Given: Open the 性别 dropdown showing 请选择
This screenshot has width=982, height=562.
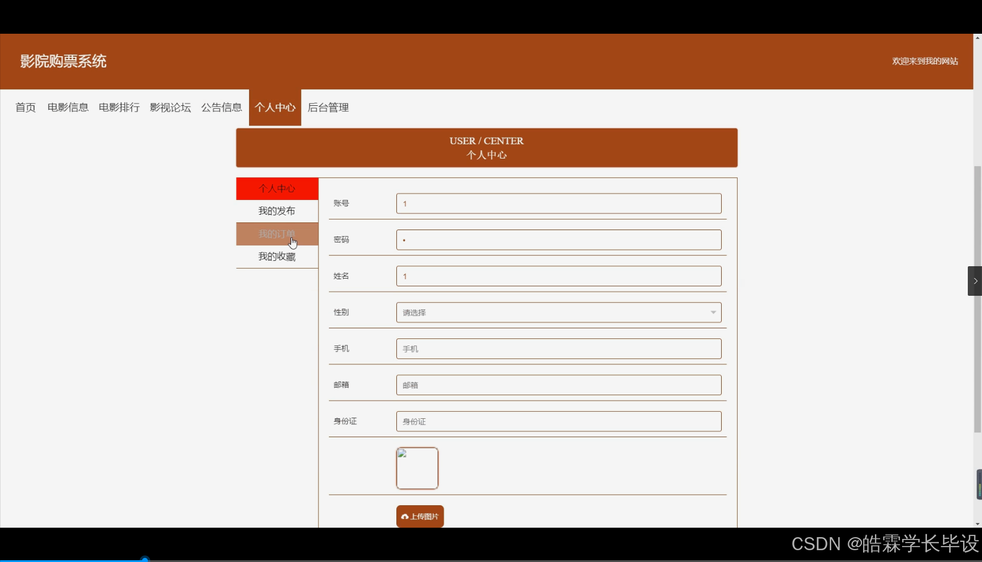Looking at the screenshot, I should [558, 312].
